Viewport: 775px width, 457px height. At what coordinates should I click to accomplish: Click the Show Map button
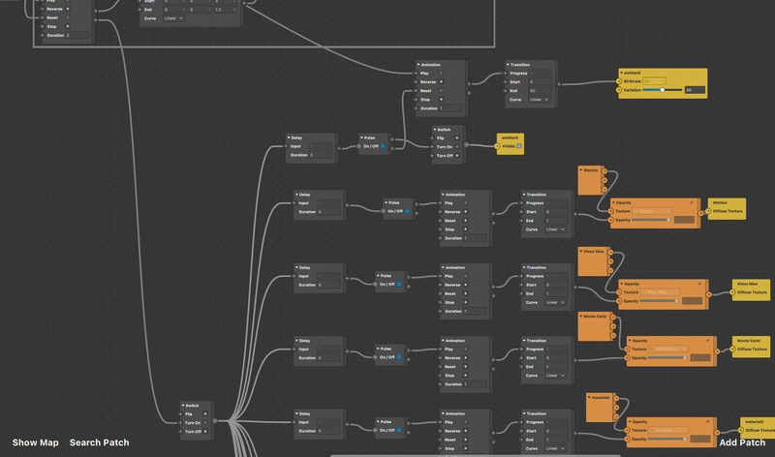click(35, 442)
